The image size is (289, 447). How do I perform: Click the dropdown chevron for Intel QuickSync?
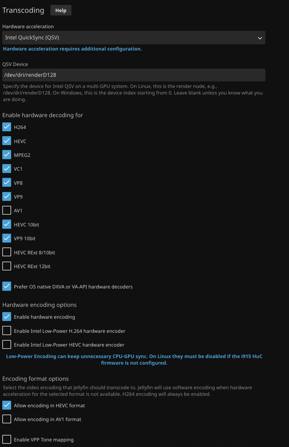click(x=260, y=38)
